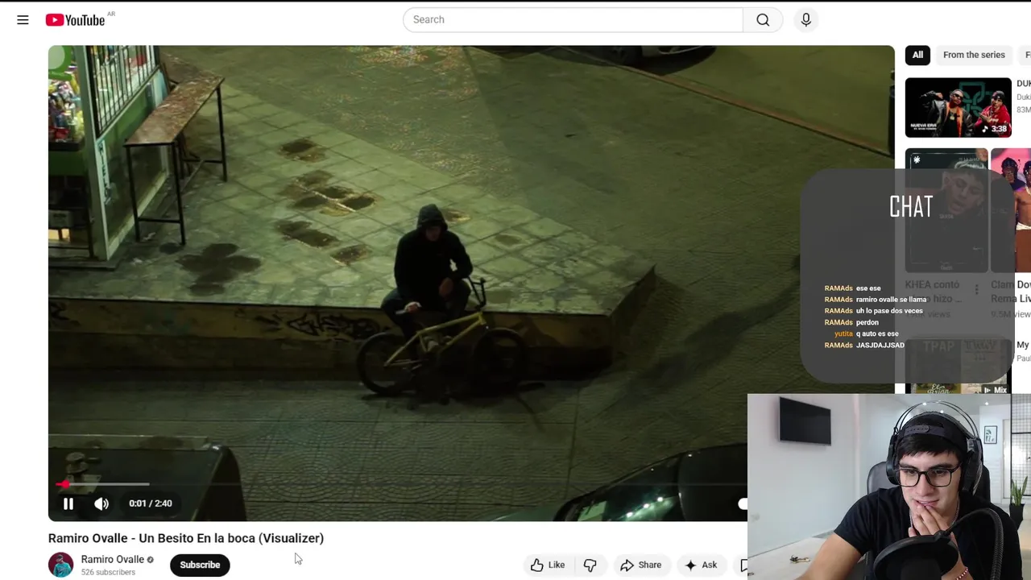Start voice search with microphone icon
Image resolution: width=1031 pixels, height=580 pixels.
806,19
